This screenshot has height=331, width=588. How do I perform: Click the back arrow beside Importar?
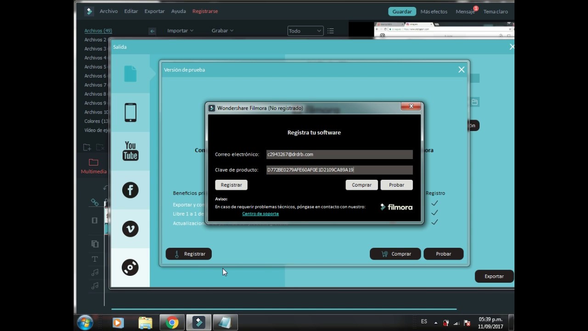tap(153, 31)
